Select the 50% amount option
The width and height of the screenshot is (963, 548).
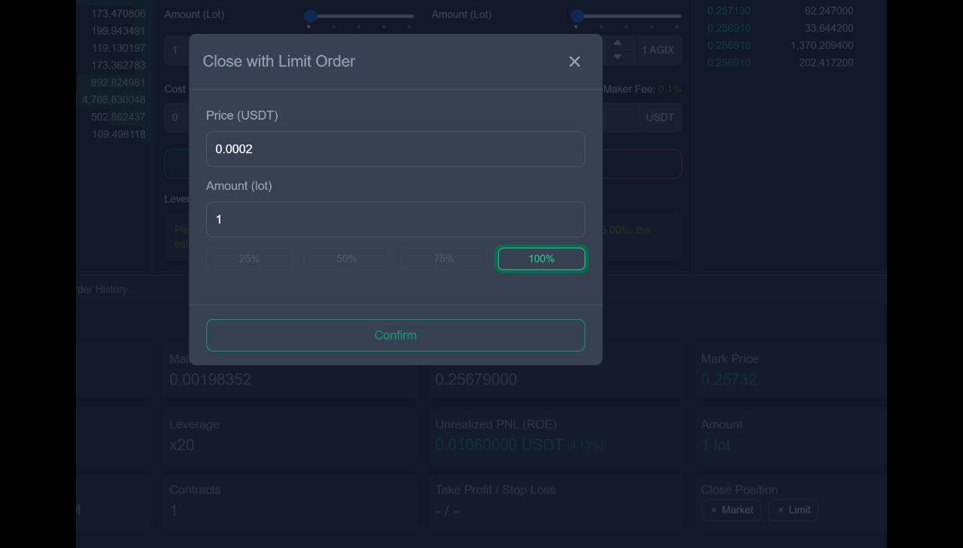pos(346,258)
